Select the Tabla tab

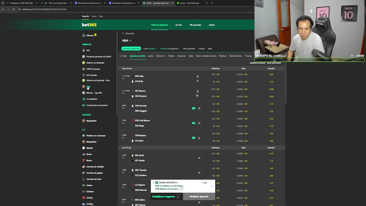click(x=210, y=49)
